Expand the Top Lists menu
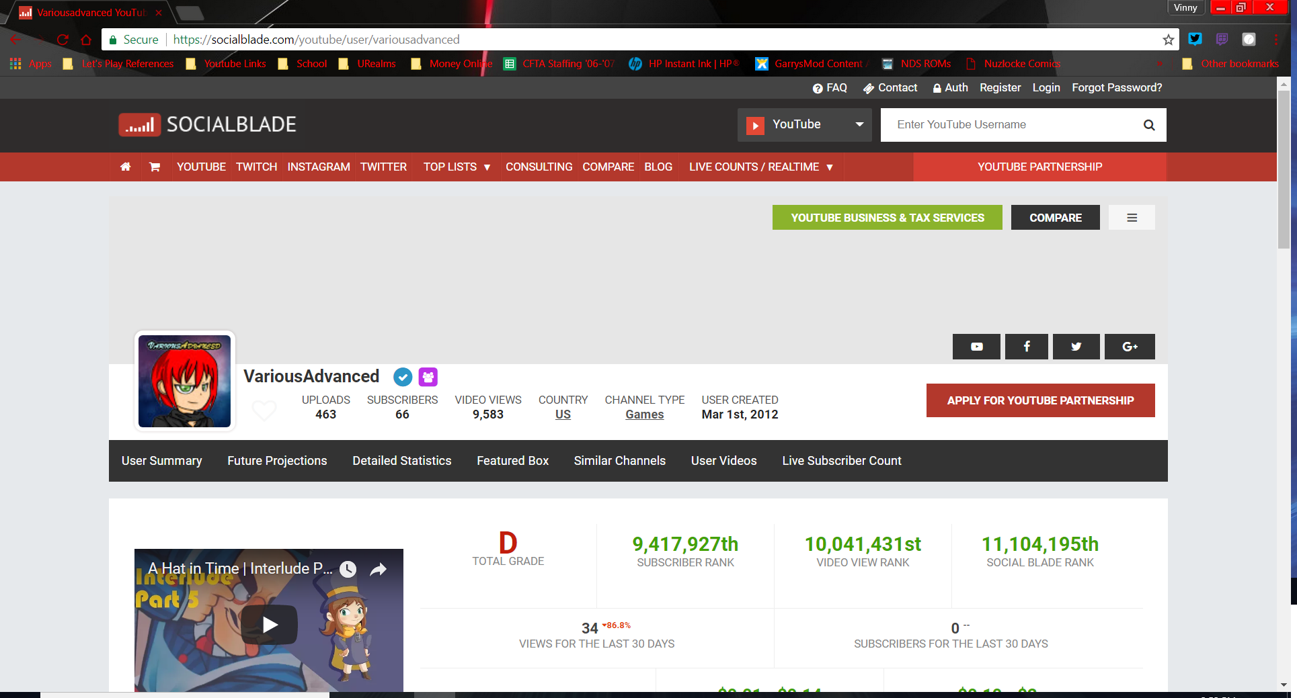The image size is (1297, 698). point(457,167)
